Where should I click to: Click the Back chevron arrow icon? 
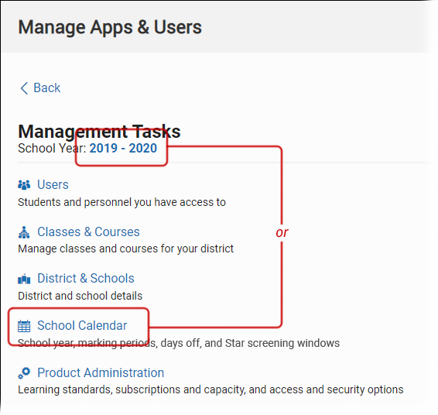click(24, 88)
